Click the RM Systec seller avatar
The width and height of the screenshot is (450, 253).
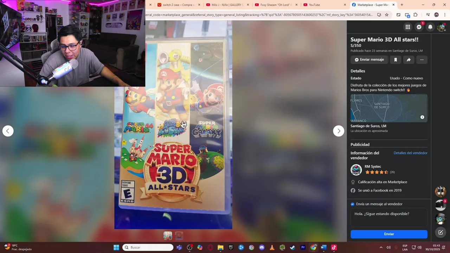[x=356, y=170]
